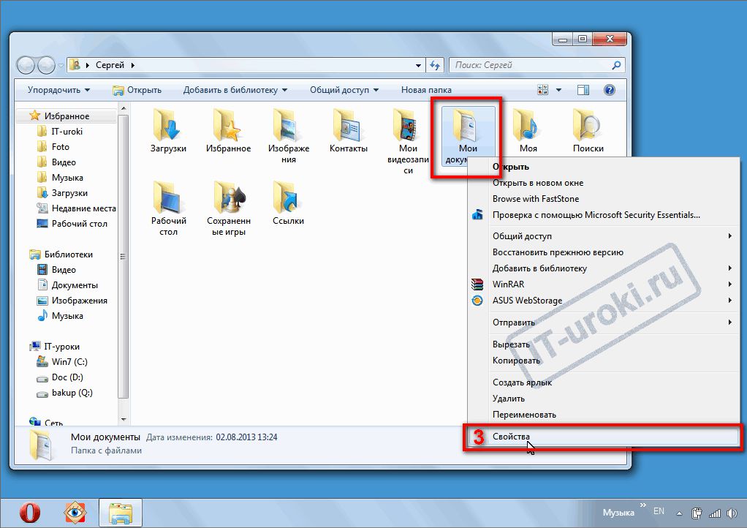Click the Новая папка button
Image resolution: width=747 pixels, height=528 pixels.
pyautogui.click(x=426, y=90)
